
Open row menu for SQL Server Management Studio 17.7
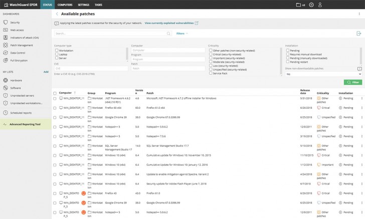tap(362, 146)
